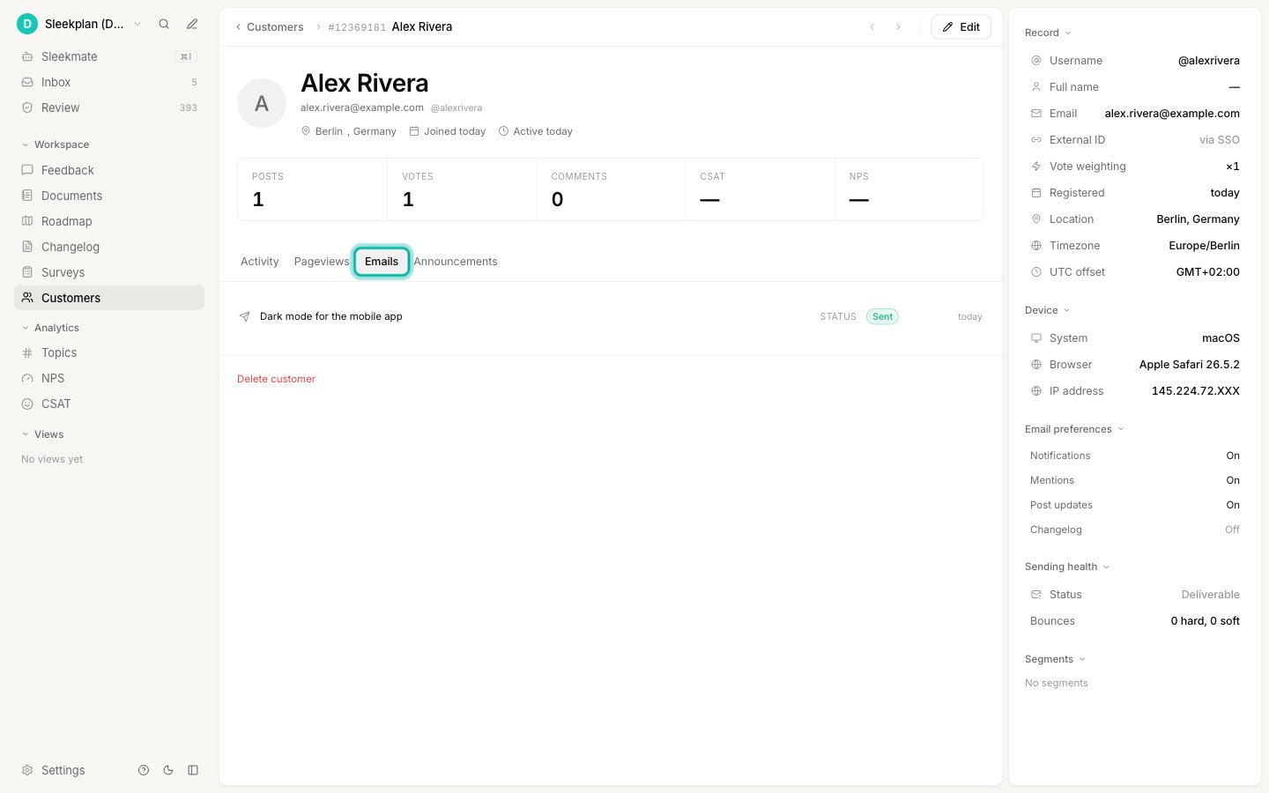The width and height of the screenshot is (1269, 793).
Task: Click the NPS gauge icon
Action: 27,378
